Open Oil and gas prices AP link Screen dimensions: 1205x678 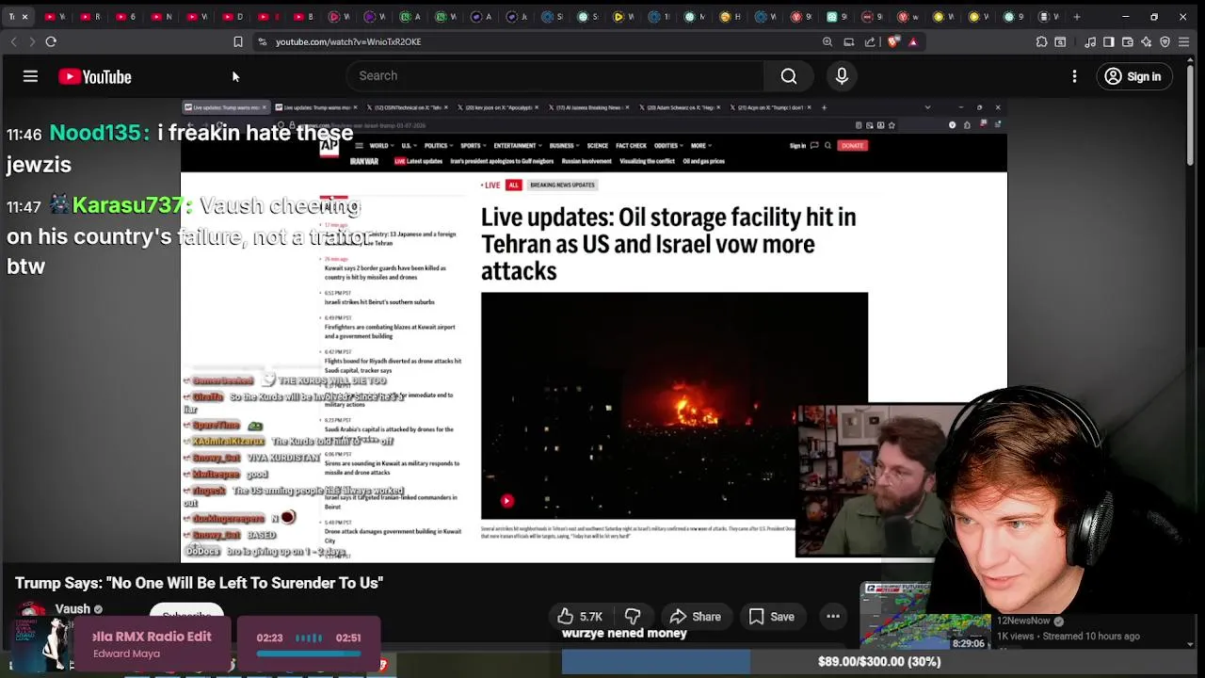[x=703, y=161]
